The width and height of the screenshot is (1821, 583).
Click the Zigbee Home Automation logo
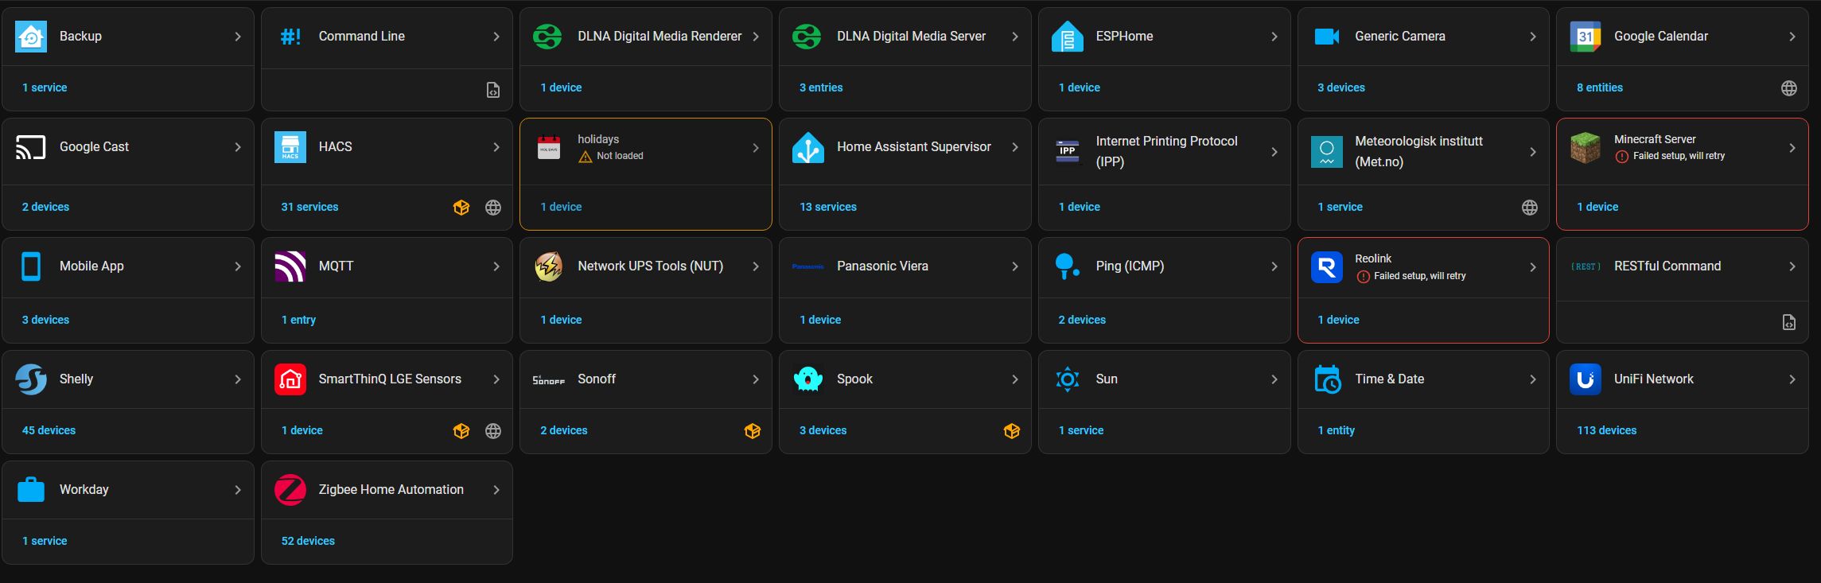[x=290, y=490]
